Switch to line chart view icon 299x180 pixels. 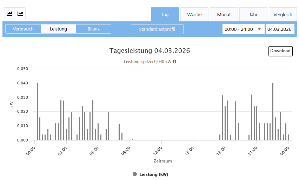point(20,13)
